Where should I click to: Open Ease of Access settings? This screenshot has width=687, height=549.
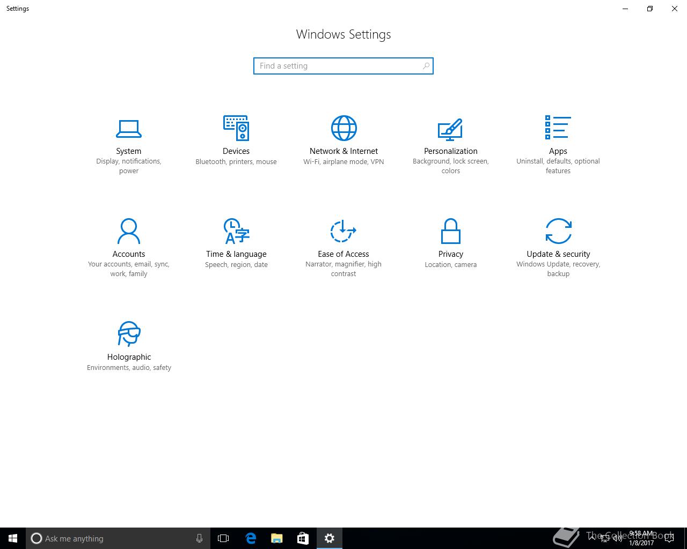343,248
